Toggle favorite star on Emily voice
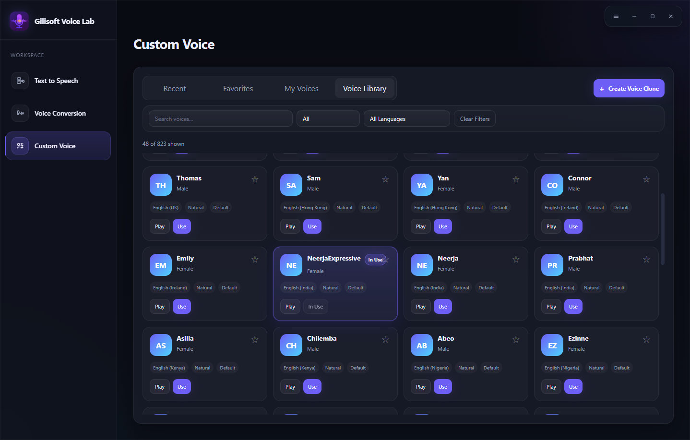 click(255, 260)
